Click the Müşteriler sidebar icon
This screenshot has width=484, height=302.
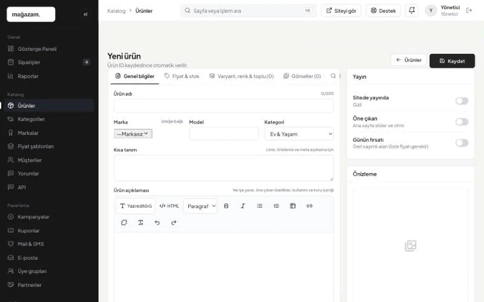11,160
